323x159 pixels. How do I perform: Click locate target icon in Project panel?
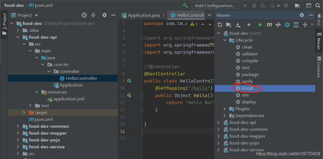[84, 15]
